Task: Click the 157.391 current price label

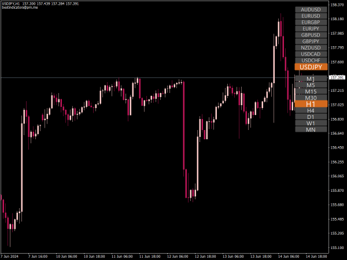Action: [337, 77]
